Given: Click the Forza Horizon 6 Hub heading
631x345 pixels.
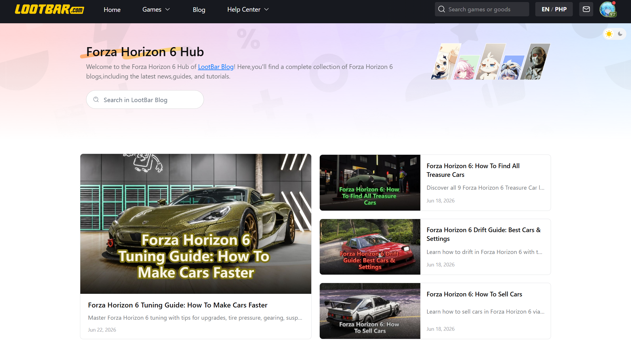Looking at the screenshot, I should click(x=145, y=52).
